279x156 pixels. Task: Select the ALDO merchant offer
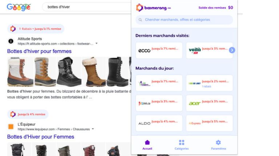tap(159, 123)
